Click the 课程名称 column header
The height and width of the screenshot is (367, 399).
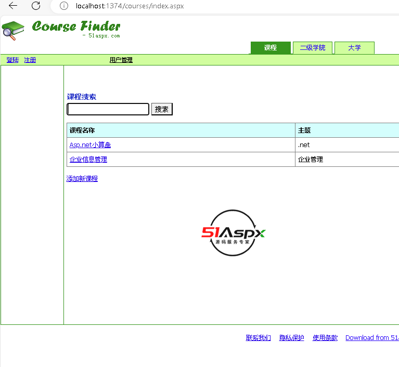click(181, 130)
